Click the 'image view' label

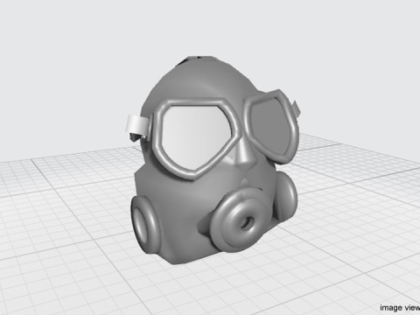[400, 307]
